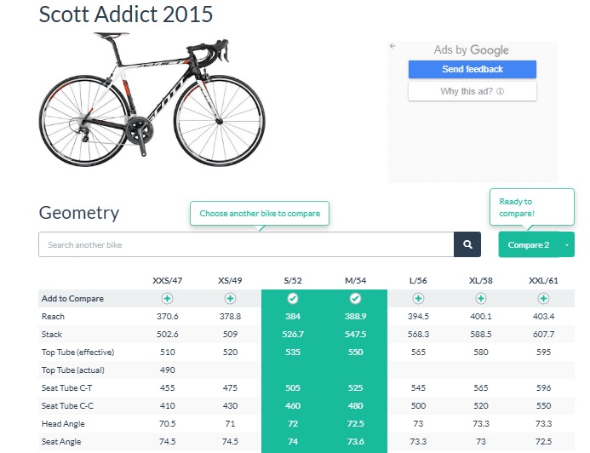
Task: Click the Scott Addict bike image
Action: pyautogui.click(x=152, y=101)
